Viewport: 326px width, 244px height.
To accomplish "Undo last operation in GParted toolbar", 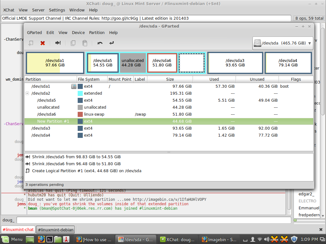I will pos(100,43).
